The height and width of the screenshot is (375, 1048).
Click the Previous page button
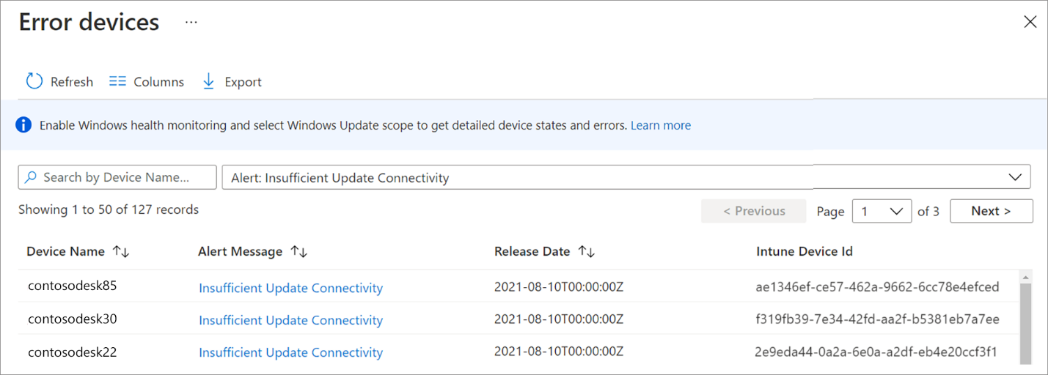coord(753,211)
